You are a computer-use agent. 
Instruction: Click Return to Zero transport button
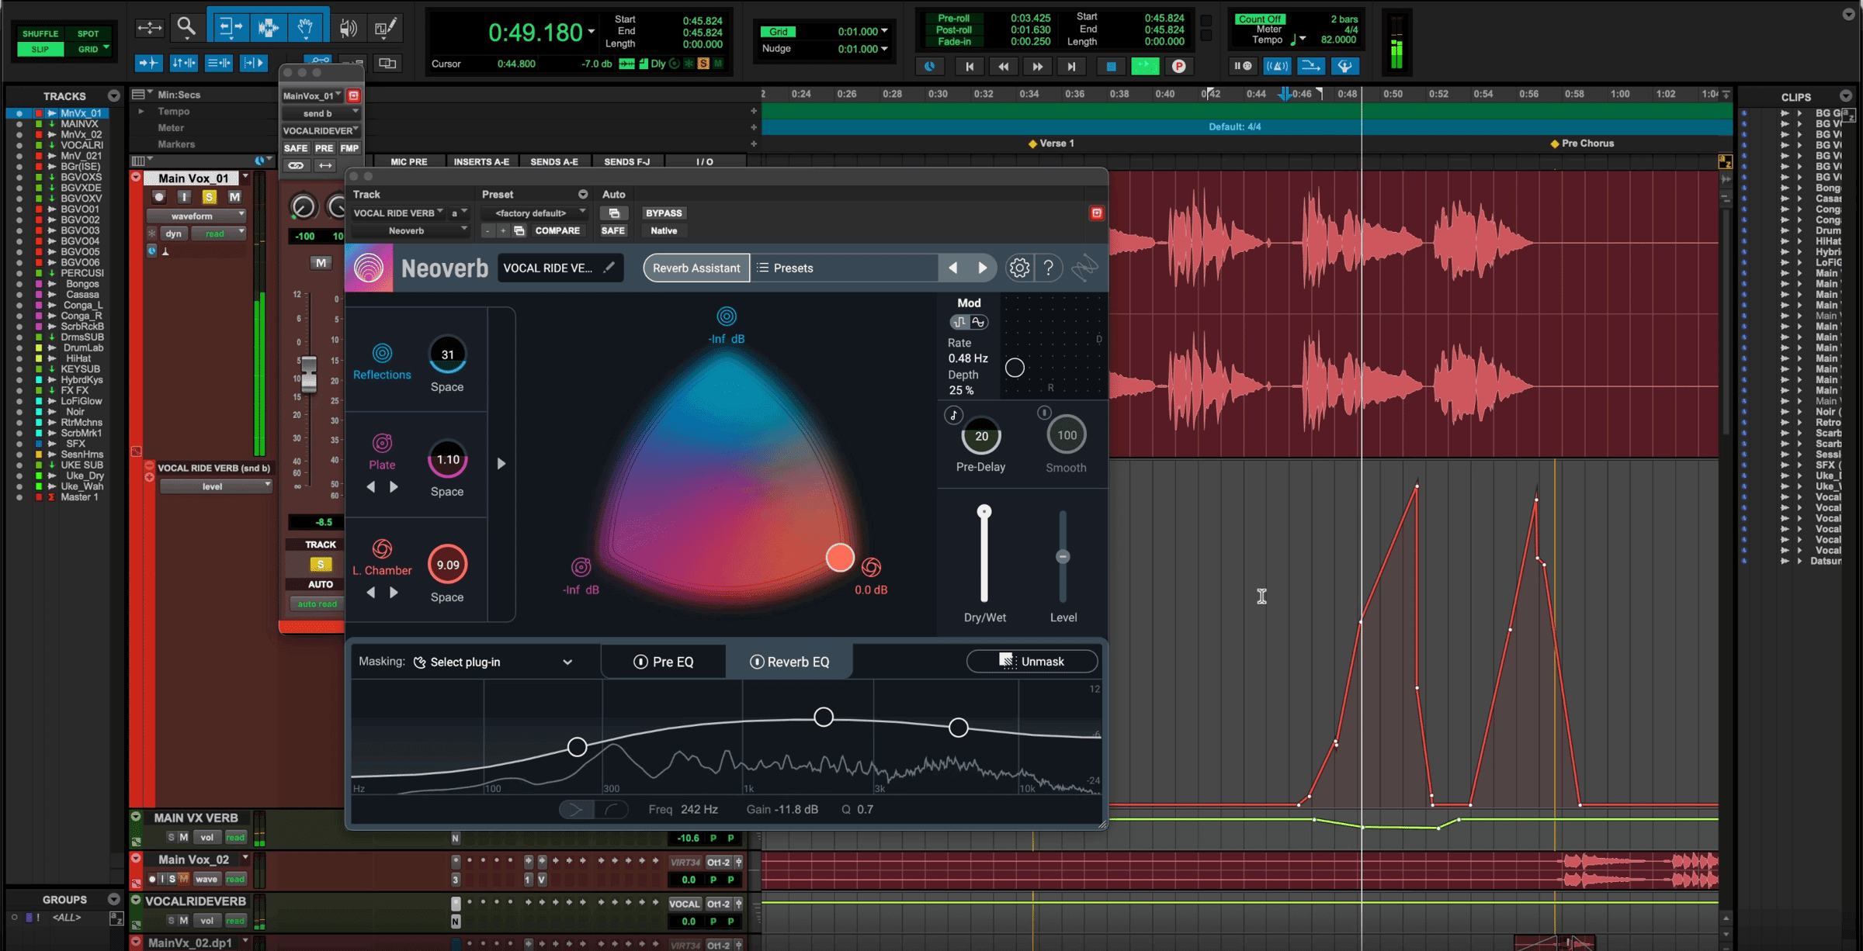pyautogui.click(x=969, y=67)
